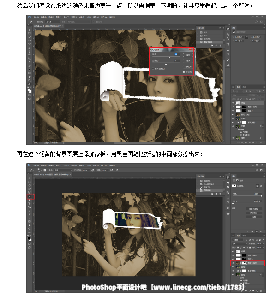Screen dimensions: 270x296
Task: Toggle the preview checkbox in Brightness/Contrast dialog
Action: pos(184,72)
